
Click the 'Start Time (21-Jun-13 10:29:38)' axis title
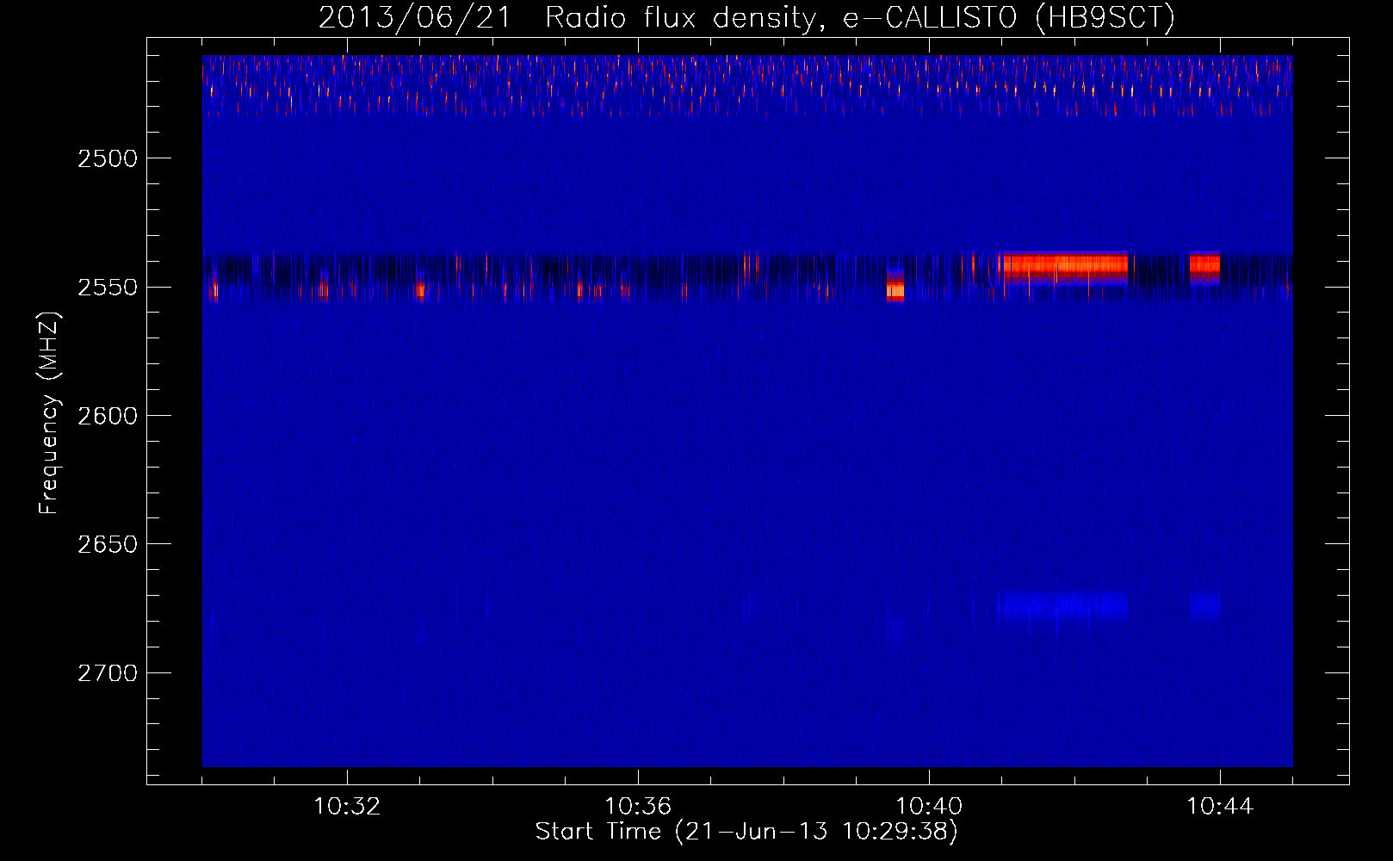pos(746,832)
